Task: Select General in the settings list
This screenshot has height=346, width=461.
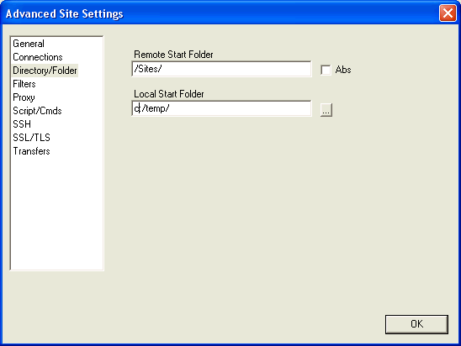Action: pos(29,44)
